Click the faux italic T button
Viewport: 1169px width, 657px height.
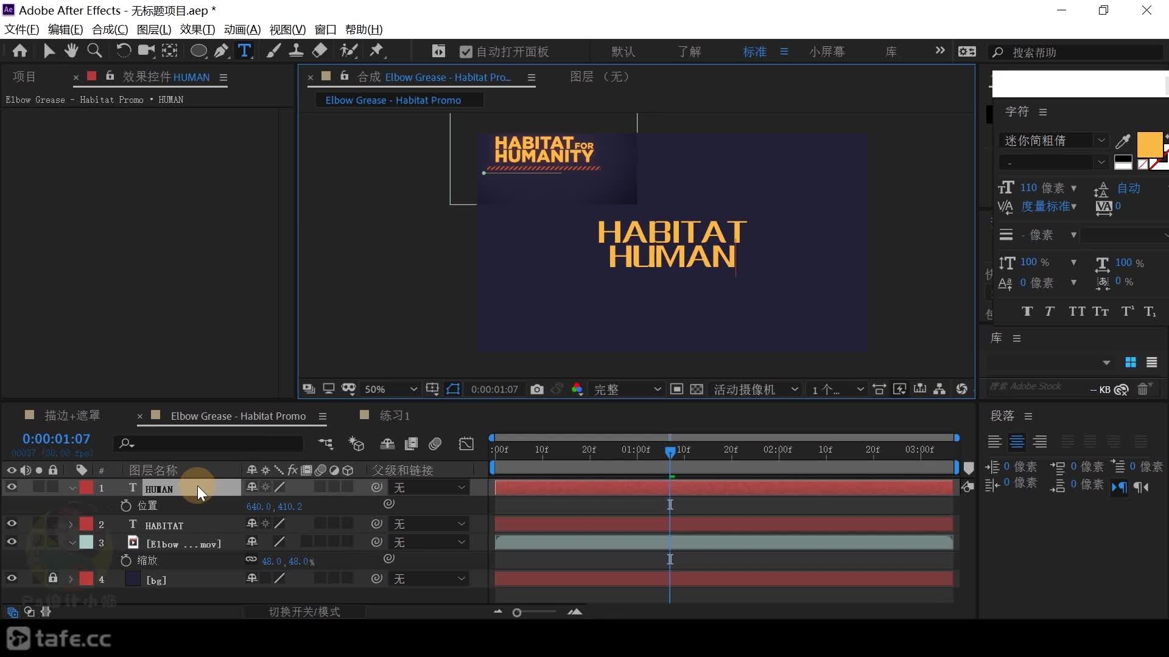point(1050,311)
